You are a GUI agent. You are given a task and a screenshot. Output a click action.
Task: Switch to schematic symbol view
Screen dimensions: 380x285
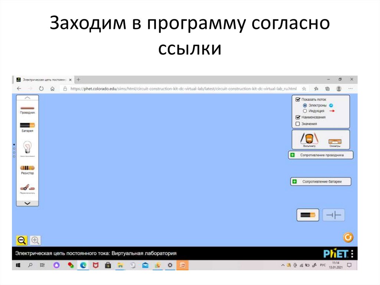[334, 215]
